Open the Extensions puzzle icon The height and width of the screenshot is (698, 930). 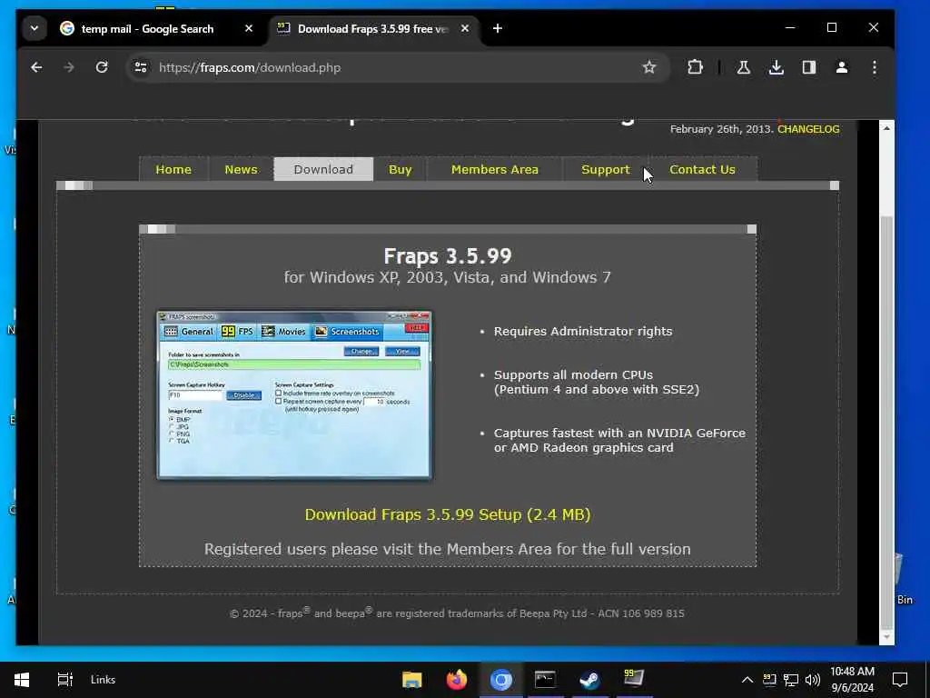[x=695, y=67]
